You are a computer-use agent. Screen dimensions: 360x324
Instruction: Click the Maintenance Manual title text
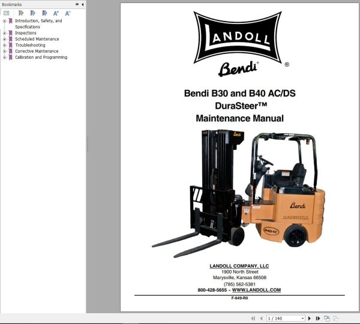click(x=239, y=118)
